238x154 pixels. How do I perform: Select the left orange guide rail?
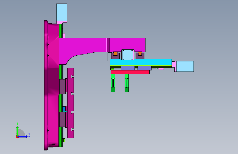(x=115, y=54)
